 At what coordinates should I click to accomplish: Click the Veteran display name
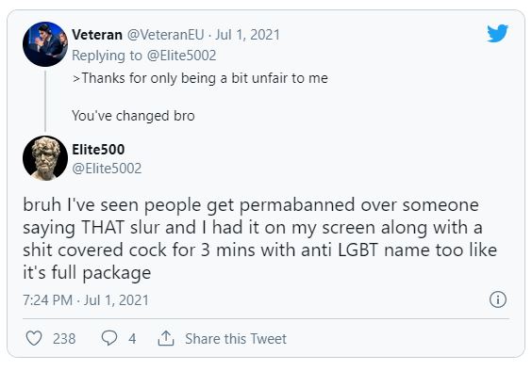tap(97, 35)
